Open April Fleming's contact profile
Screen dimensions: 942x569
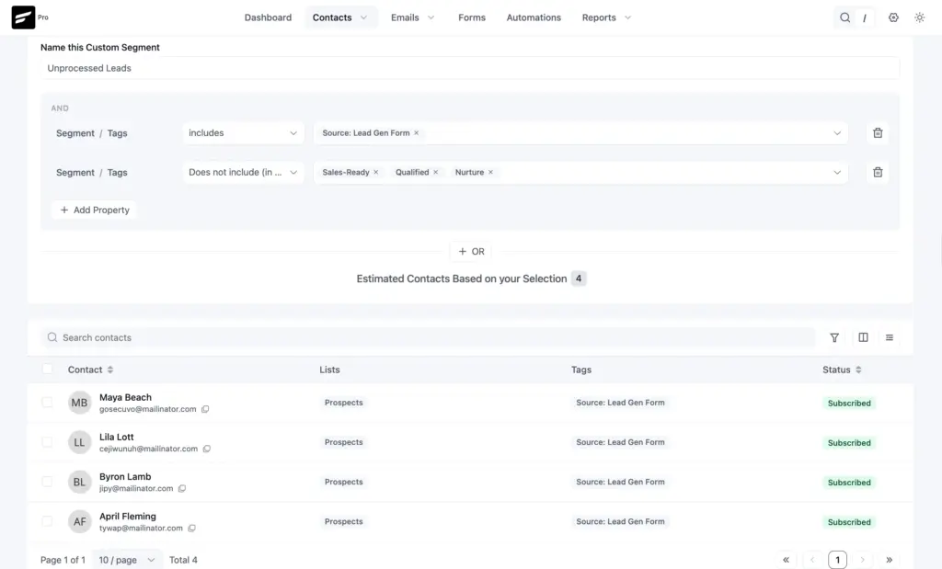coord(127,517)
